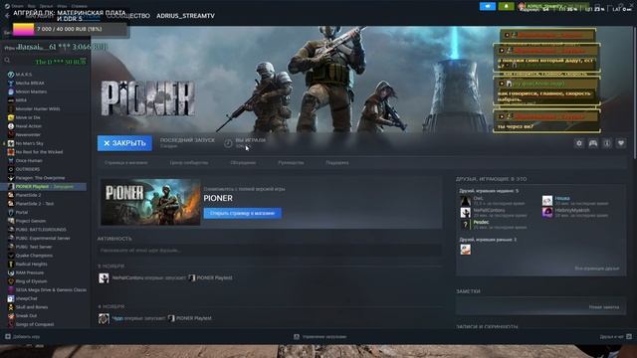The image size is (637, 358).
Task: Click the Portal game icon
Action: click(x=11, y=212)
